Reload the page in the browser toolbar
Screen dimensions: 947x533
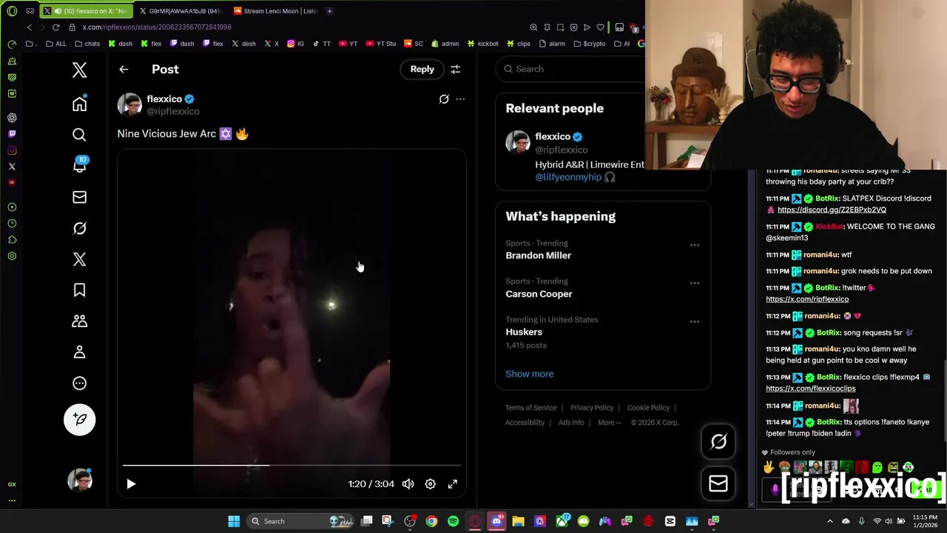pos(55,27)
